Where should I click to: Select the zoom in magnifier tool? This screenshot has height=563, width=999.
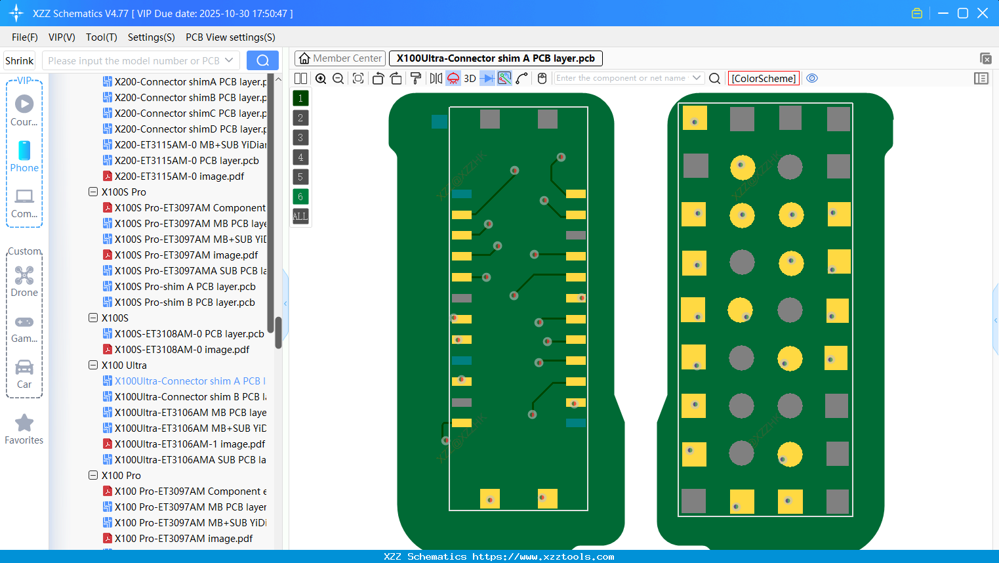pos(321,78)
